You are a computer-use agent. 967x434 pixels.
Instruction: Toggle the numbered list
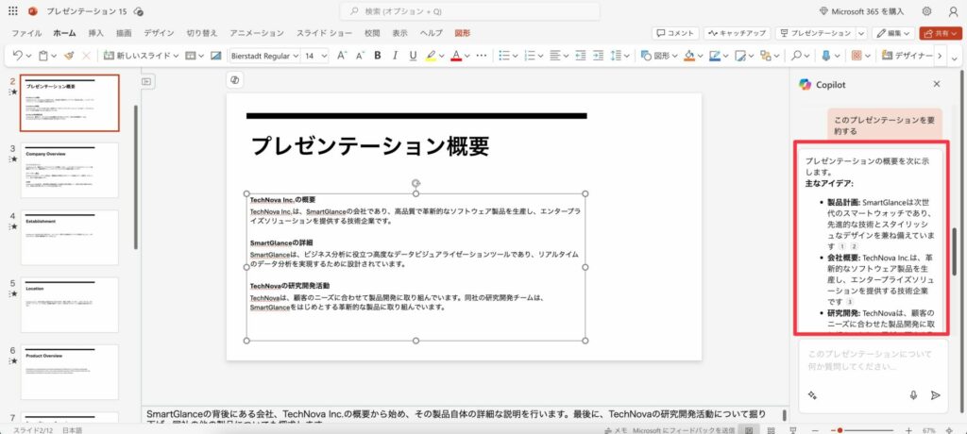coord(531,56)
